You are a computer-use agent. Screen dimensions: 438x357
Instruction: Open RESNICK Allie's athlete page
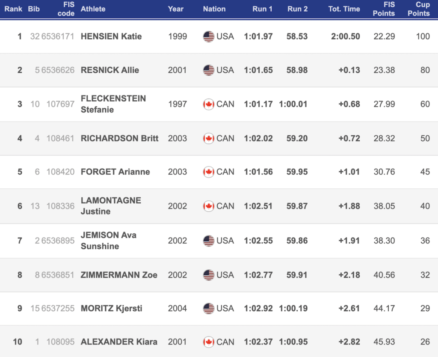(x=110, y=70)
